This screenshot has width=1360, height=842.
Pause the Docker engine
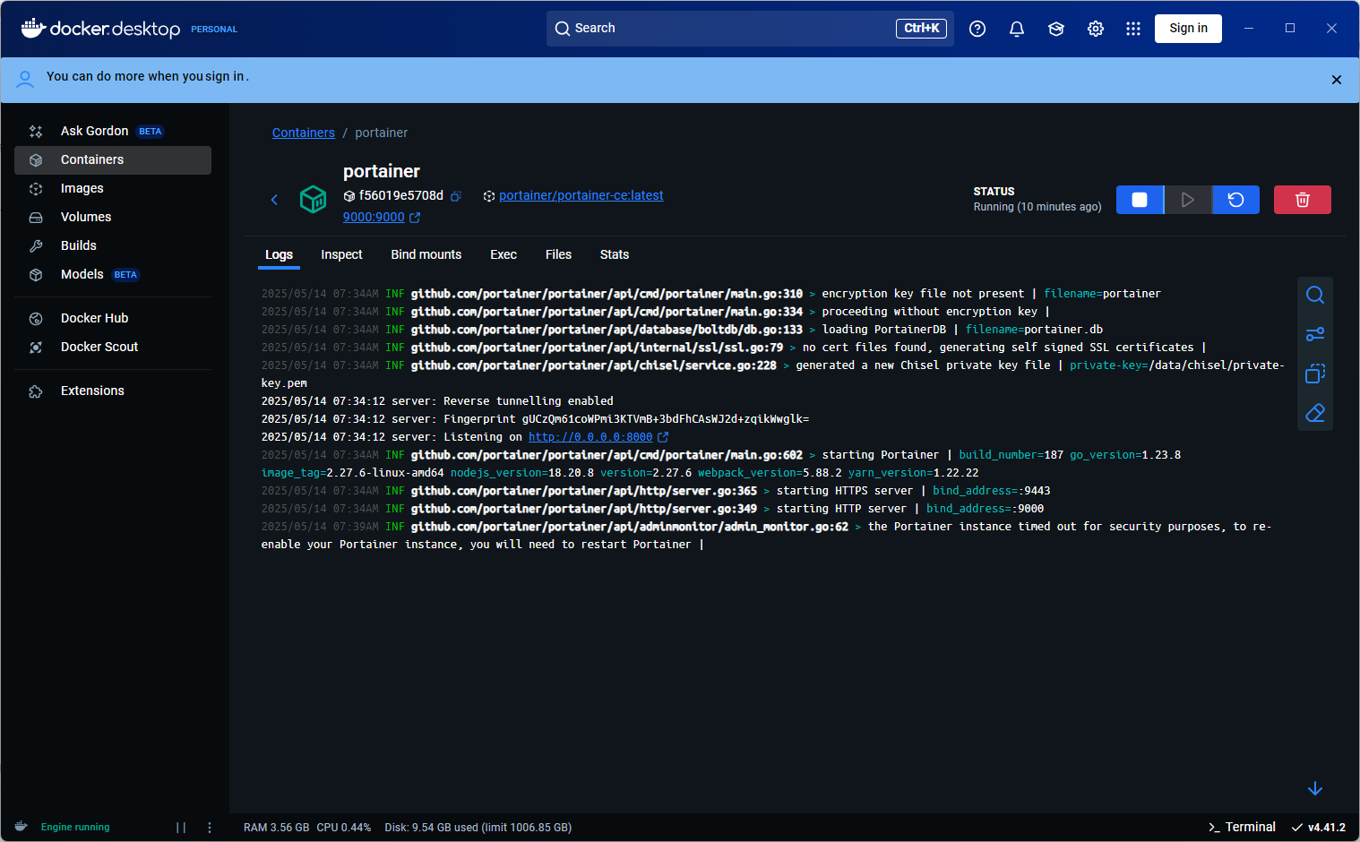[x=181, y=828]
